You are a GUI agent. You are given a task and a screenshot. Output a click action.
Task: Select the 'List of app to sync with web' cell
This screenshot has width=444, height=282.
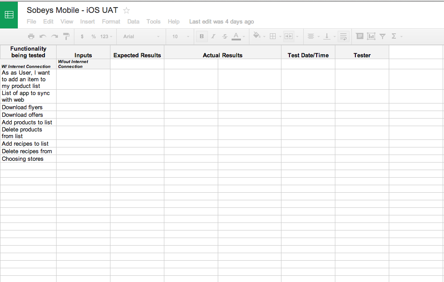point(29,96)
